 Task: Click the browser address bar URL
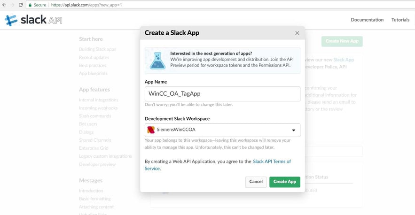tap(86, 5)
